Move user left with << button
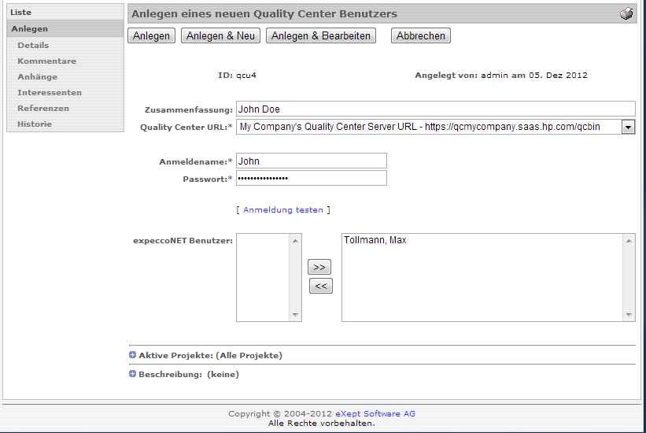This screenshot has width=646, height=433. (x=320, y=287)
